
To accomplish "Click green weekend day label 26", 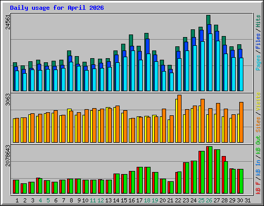I will click(209, 200).
